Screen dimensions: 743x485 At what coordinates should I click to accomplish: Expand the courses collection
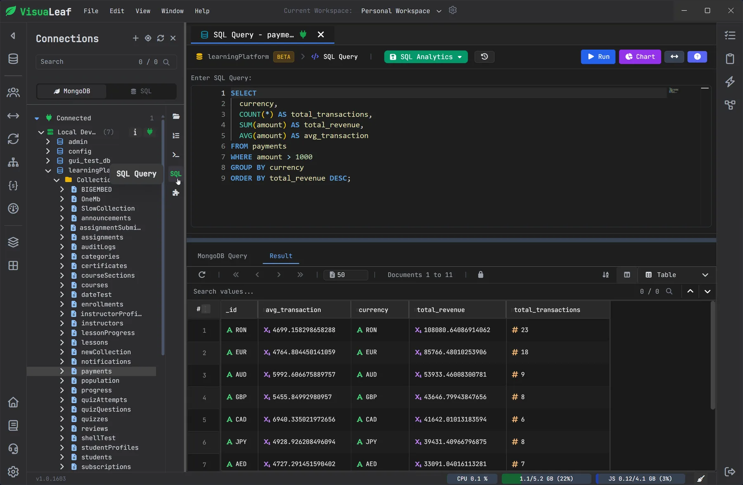(x=62, y=285)
